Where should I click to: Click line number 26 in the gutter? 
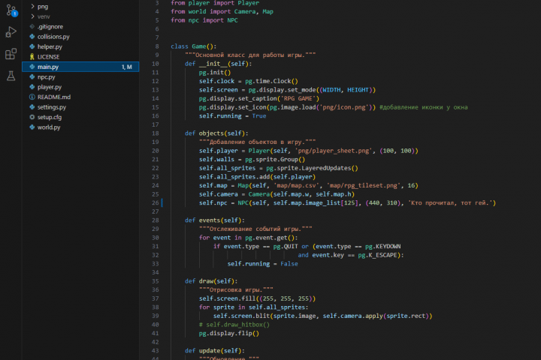tap(156, 203)
